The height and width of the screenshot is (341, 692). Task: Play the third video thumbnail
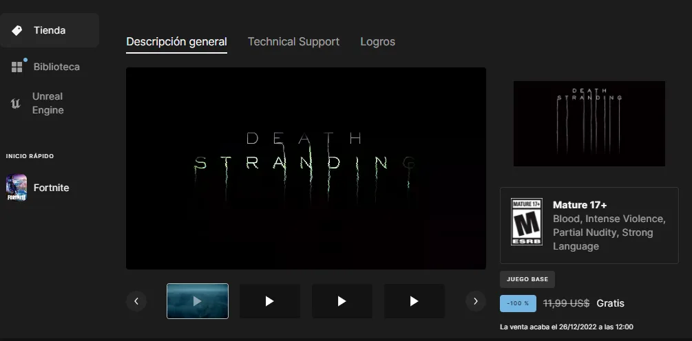(x=342, y=301)
